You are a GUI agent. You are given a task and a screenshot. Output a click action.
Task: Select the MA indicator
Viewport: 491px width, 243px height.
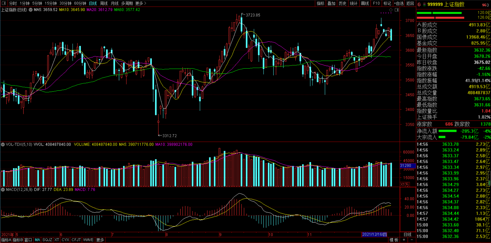(x=37, y=240)
